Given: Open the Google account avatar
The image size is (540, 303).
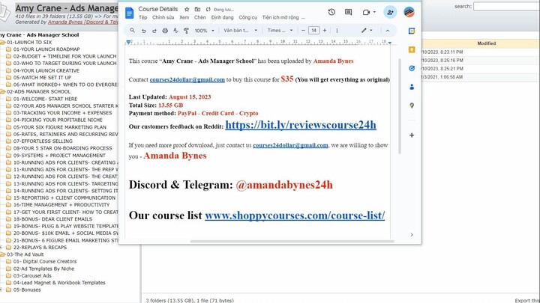Looking at the screenshot, I should pyautogui.click(x=409, y=12).
